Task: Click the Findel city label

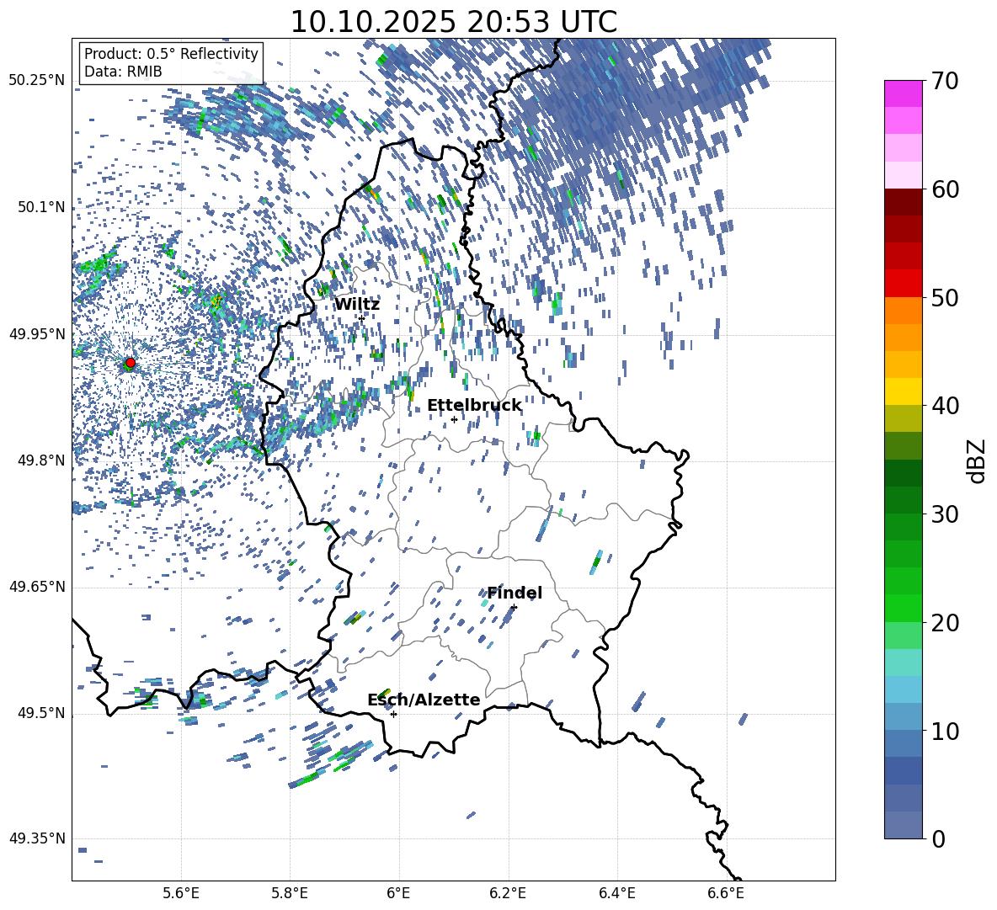Action: pos(514,593)
